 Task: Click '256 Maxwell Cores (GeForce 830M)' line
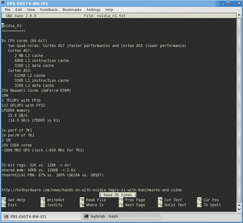tap(36, 91)
